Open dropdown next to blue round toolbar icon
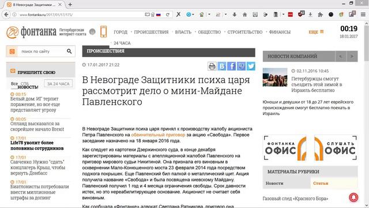The height and width of the screenshot is (208, 369). [x=193, y=14]
